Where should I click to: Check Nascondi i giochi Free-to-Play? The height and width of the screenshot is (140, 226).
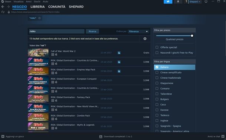coord(157,53)
